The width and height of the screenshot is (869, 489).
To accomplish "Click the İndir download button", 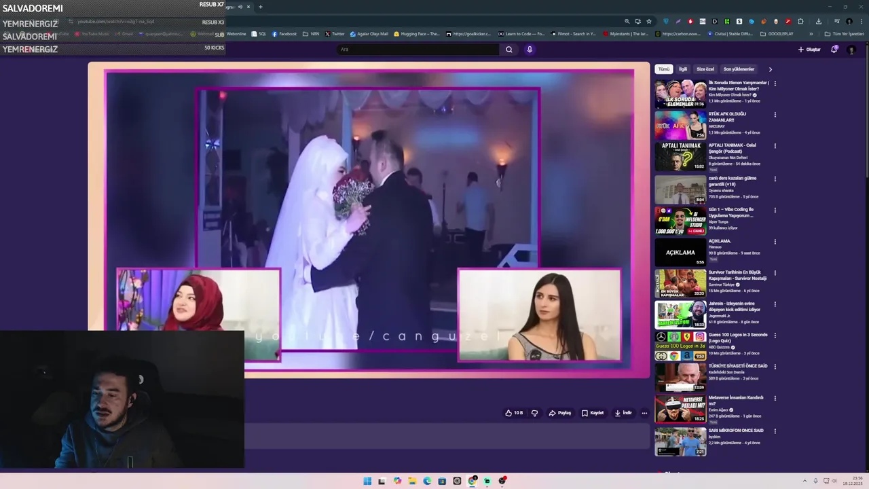I will 623,413.
